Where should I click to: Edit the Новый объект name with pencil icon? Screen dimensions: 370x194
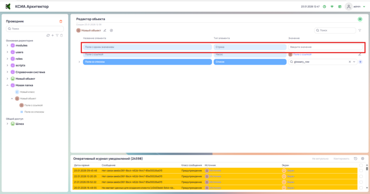point(105,30)
